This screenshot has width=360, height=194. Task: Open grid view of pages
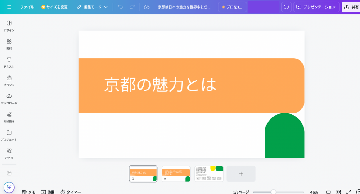point(338,192)
